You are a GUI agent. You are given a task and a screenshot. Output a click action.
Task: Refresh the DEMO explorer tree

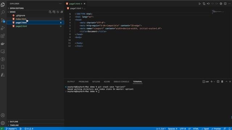[x=58, y=12]
